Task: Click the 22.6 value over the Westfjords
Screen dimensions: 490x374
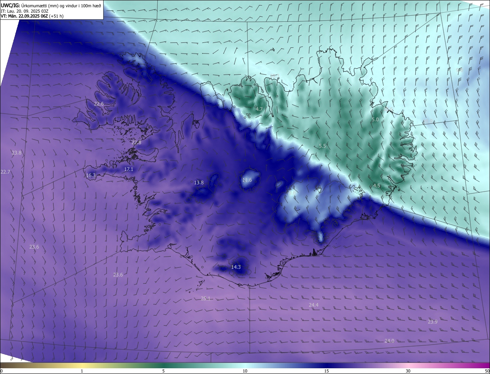Action: (99, 104)
